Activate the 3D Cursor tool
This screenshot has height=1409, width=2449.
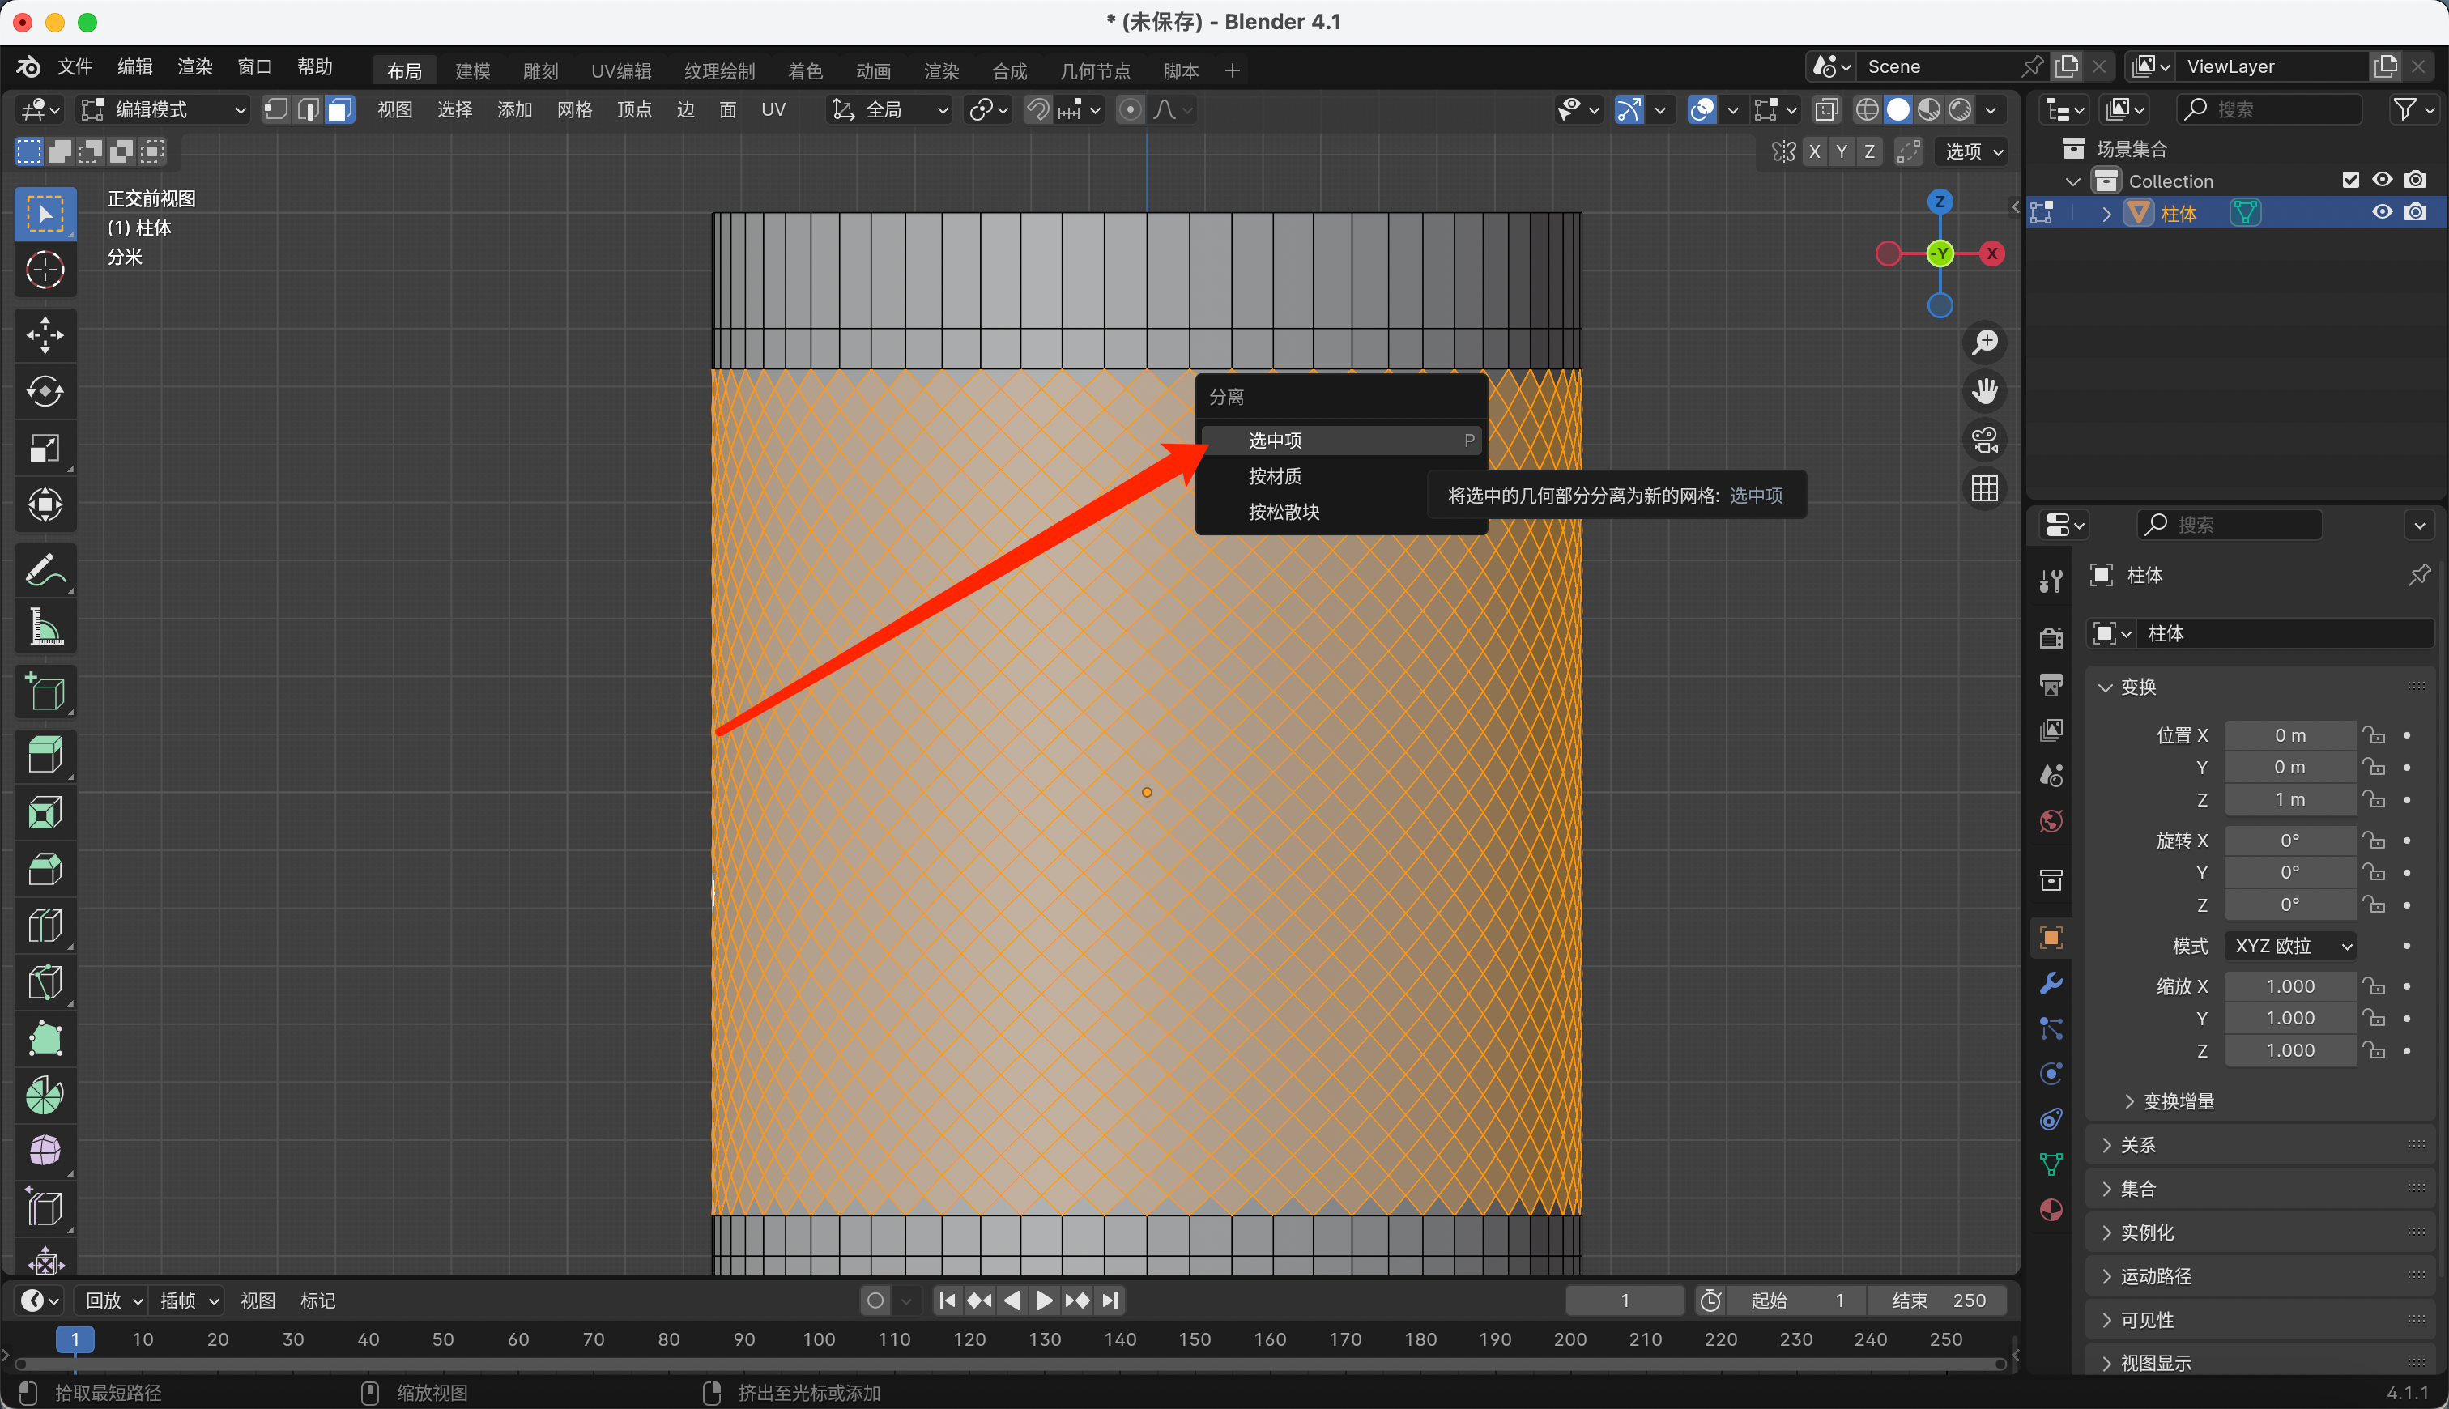click(45, 270)
